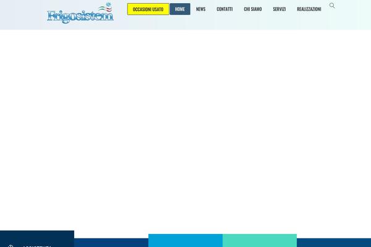Open the Servizi section

279,9
